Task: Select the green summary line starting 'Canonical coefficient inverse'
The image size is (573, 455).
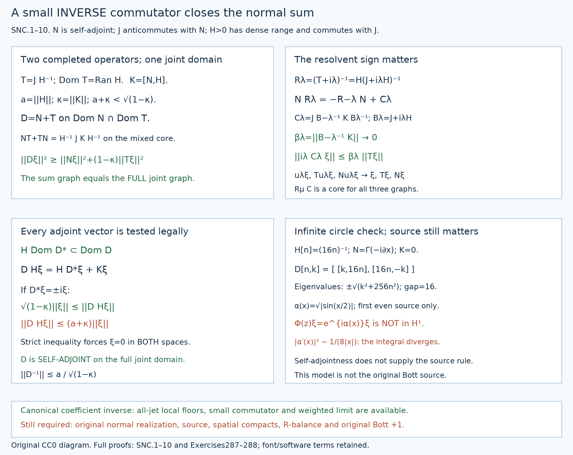Action: coord(214,411)
